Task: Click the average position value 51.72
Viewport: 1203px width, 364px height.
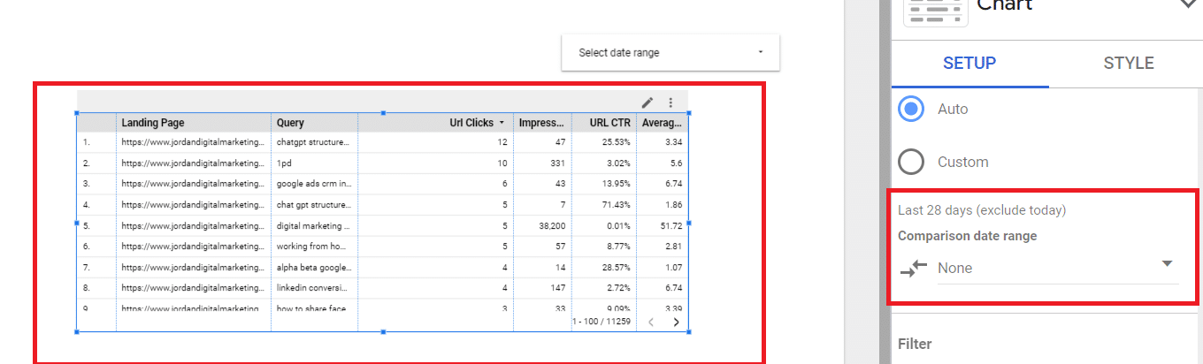Action: [670, 226]
